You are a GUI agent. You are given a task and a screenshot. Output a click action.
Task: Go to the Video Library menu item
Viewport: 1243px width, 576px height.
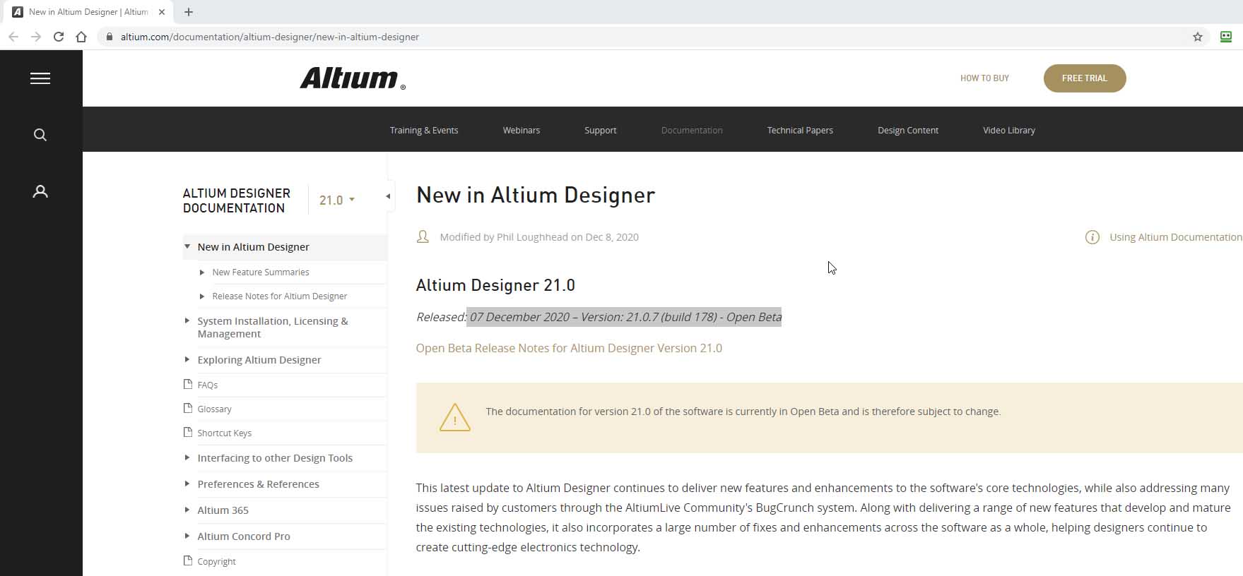[x=1008, y=131]
